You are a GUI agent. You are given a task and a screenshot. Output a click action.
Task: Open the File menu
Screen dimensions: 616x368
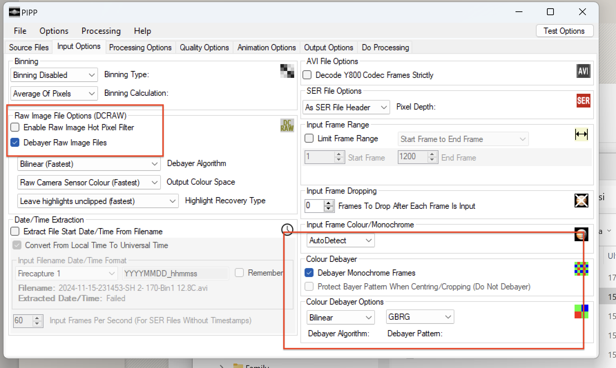point(20,31)
